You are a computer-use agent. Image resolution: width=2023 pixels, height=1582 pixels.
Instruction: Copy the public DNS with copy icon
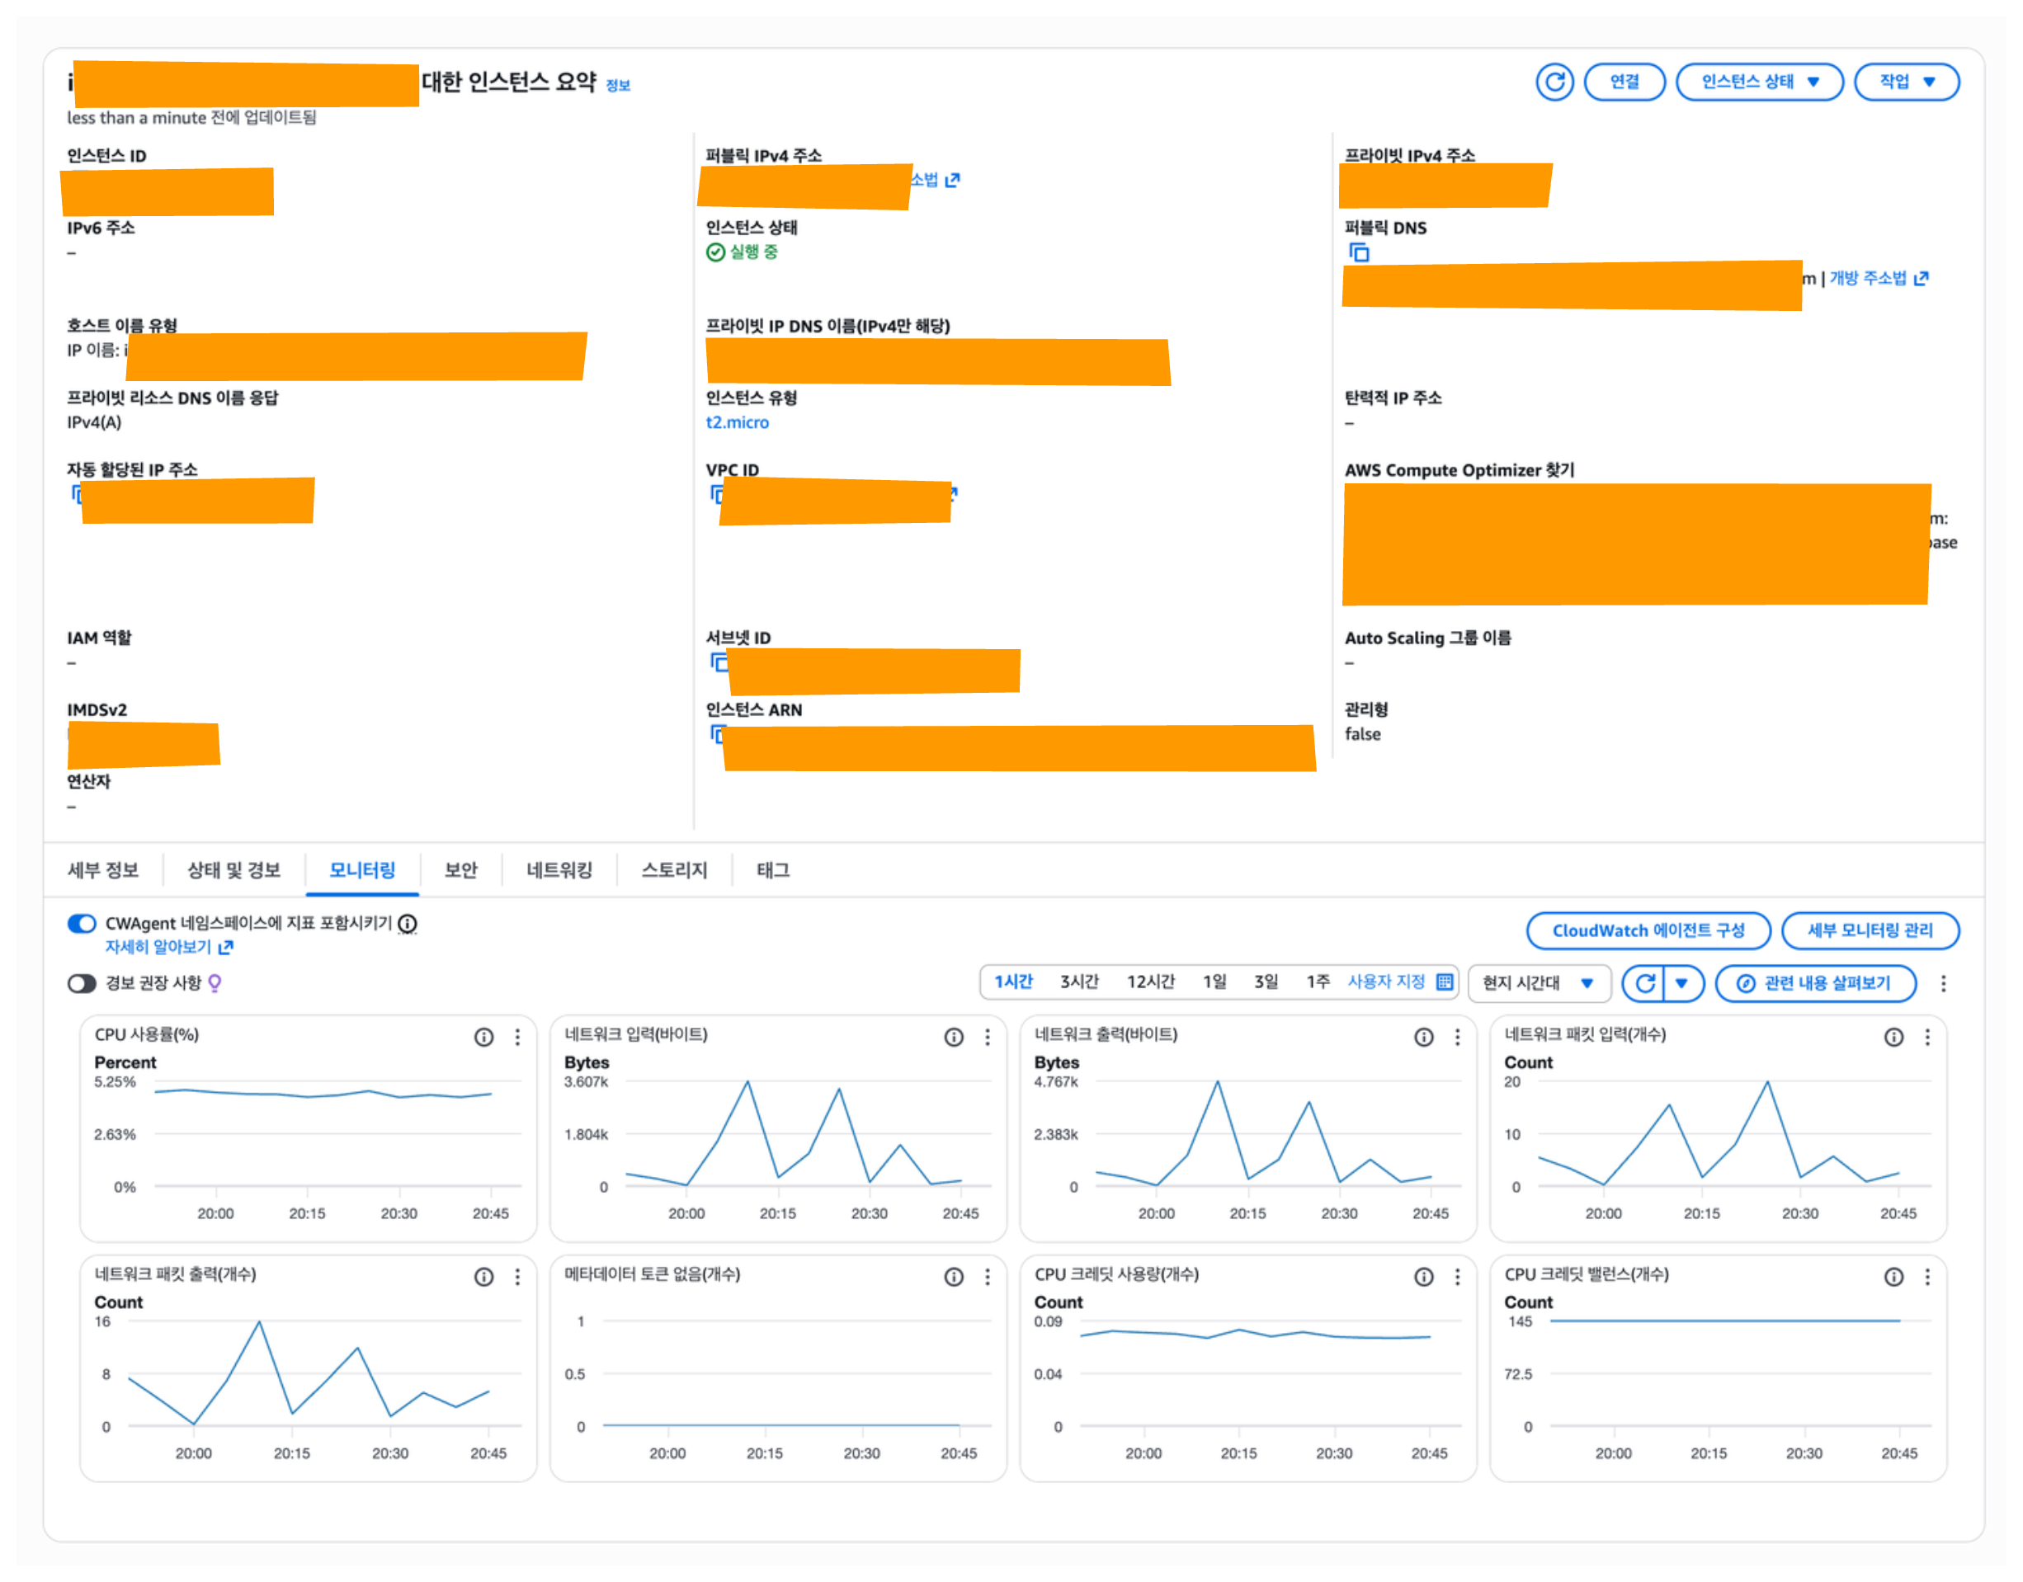click(x=1359, y=252)
